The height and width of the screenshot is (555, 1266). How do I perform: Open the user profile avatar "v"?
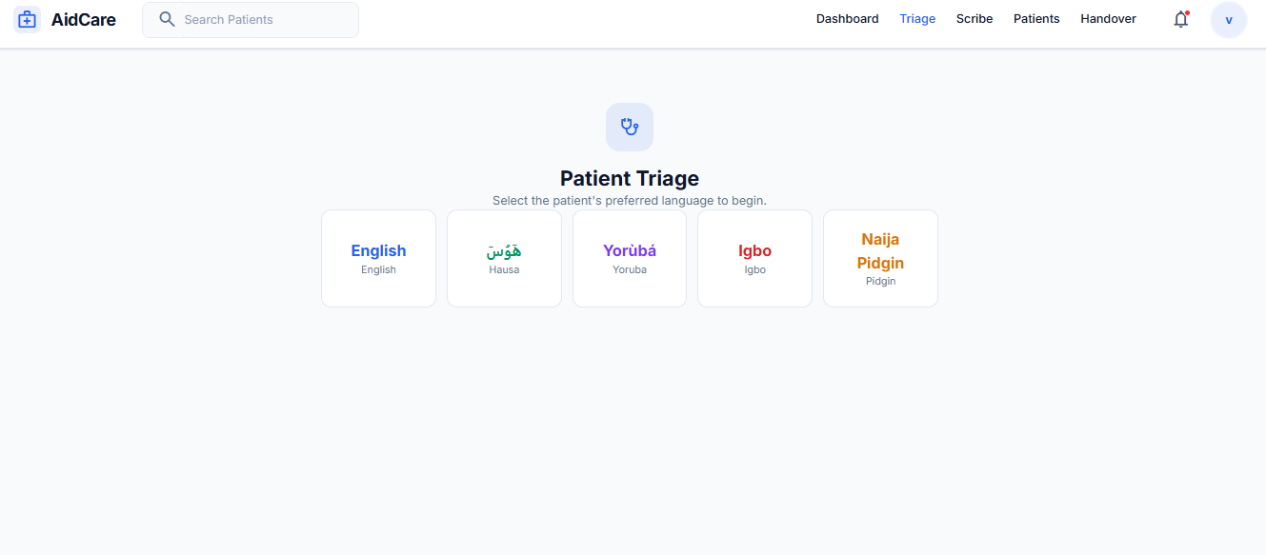tap(1228, 20)
